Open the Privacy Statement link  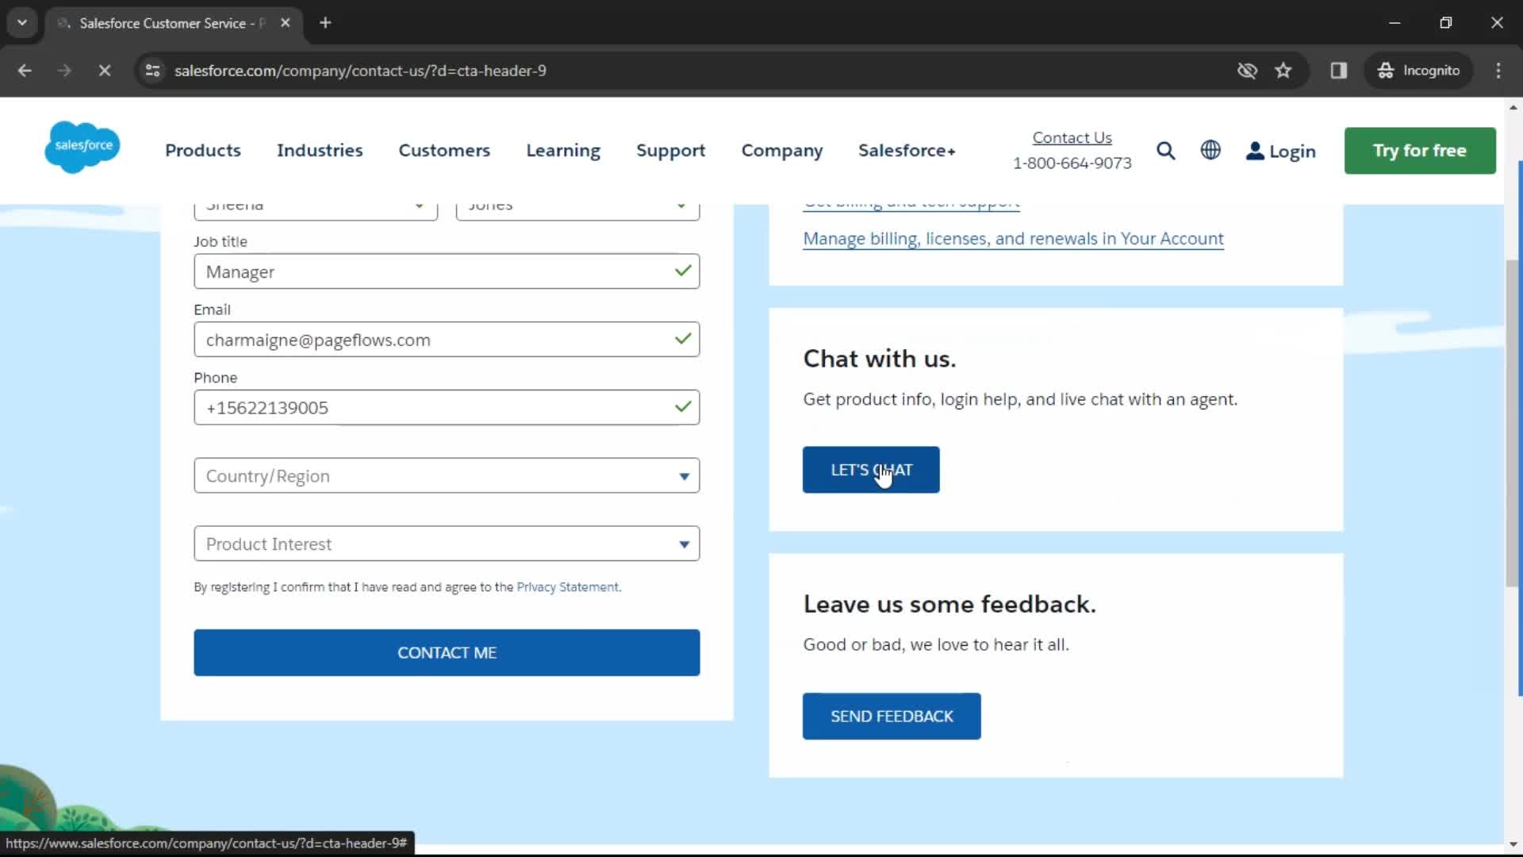click(568, 587)
